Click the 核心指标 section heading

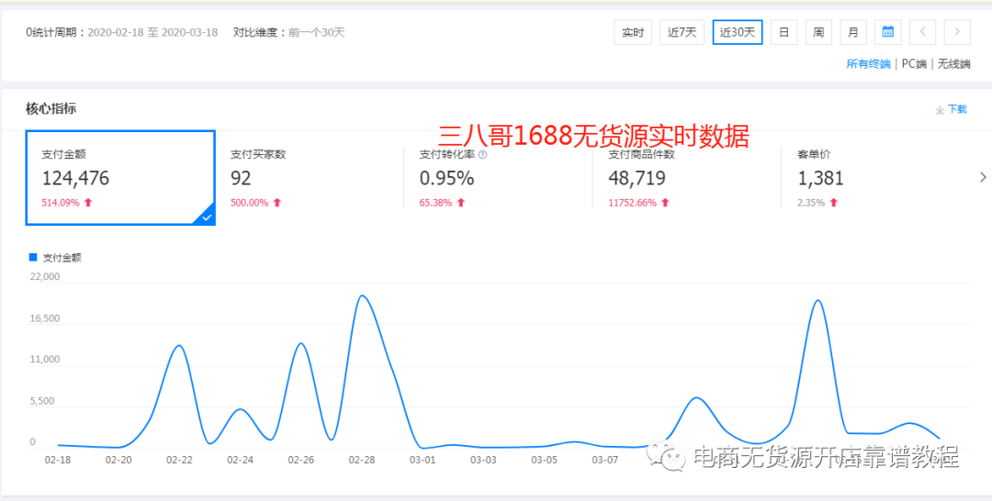[51, 108]
